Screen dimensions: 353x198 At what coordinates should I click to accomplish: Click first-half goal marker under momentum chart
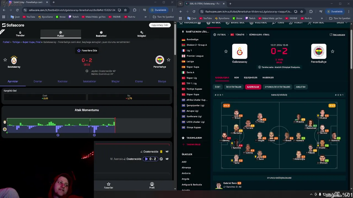[x=58, y=135]
